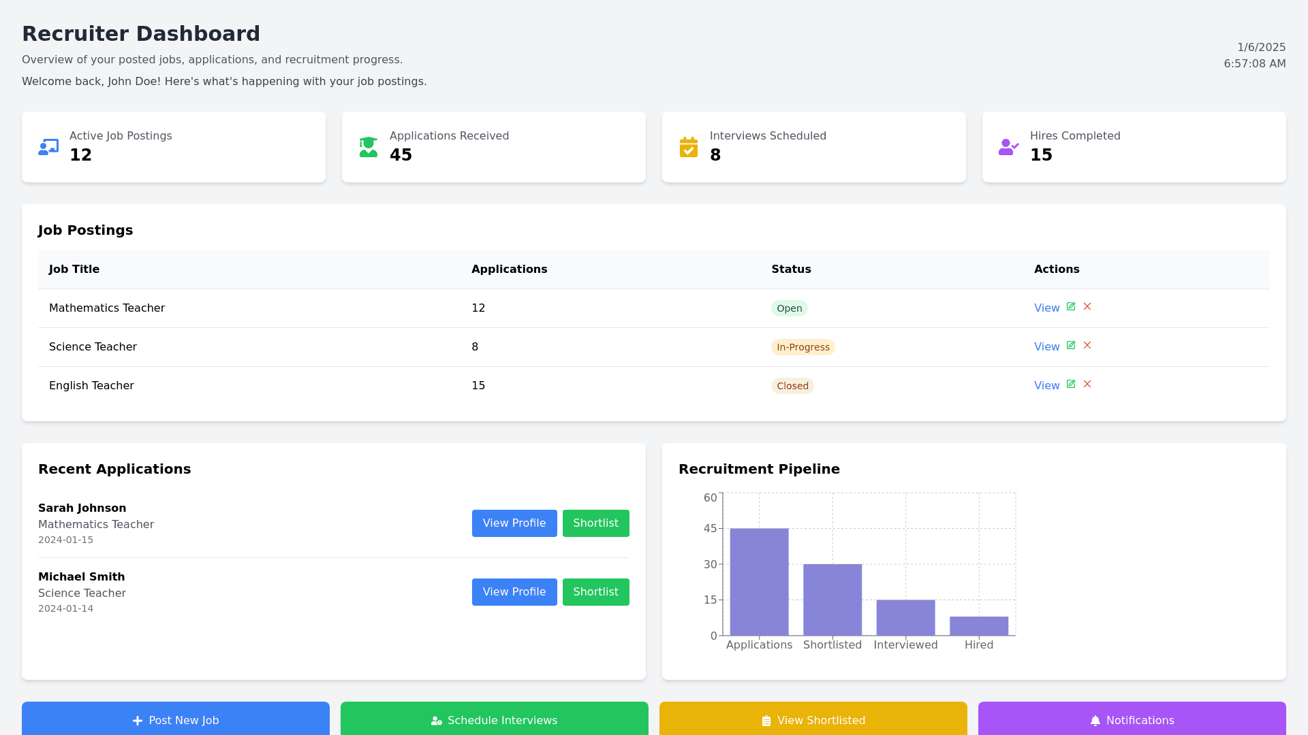Viewport: 1308px width, 735px height.
Task: Open Schedule Interviews
Action: (495, 719)
